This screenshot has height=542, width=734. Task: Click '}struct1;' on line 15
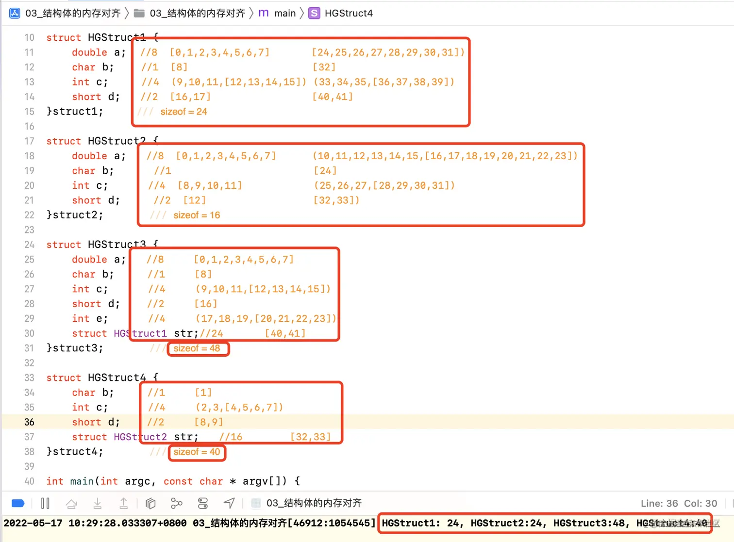(x=75, y=111)
